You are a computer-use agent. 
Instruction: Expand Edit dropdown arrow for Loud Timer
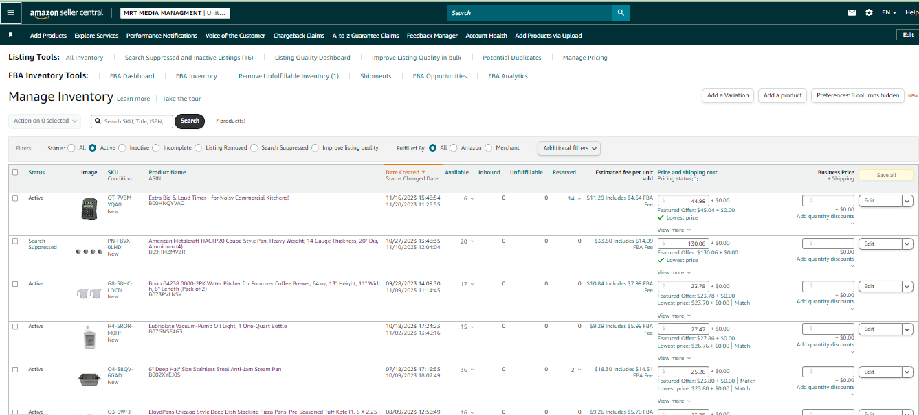point(907,201)
